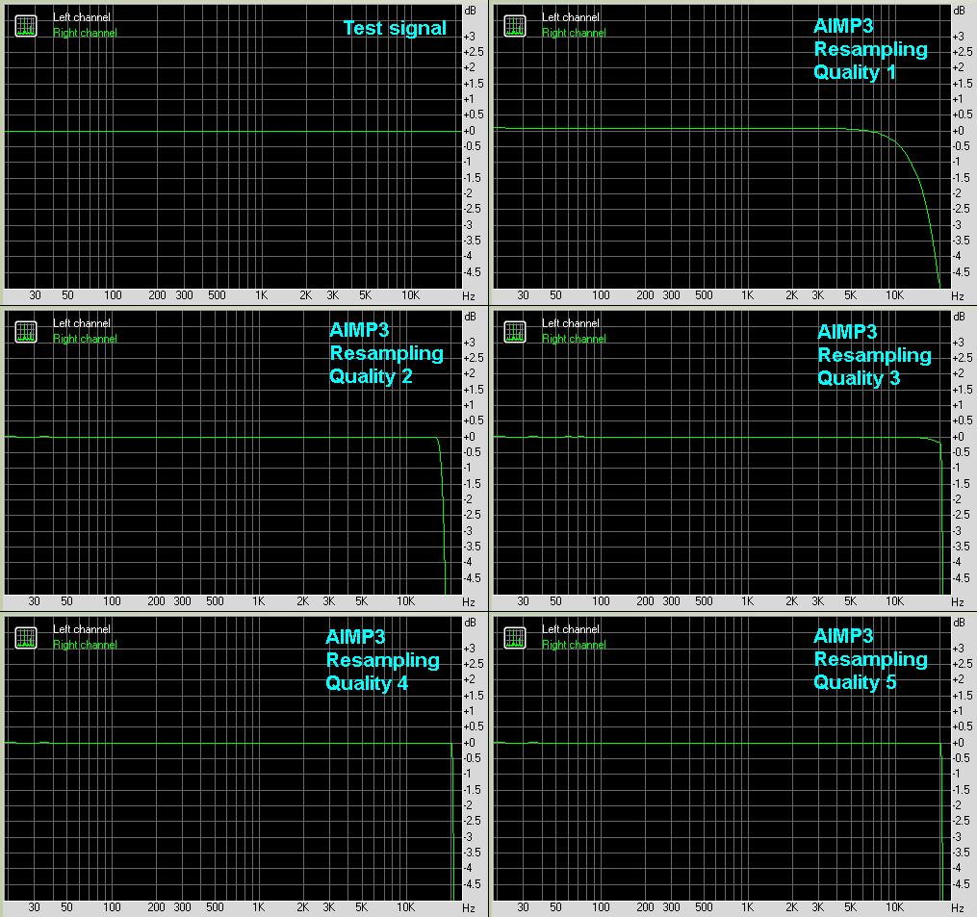This screenshot has width=977, height=917.
Task: Select "Left channel" legend in Quality 2 panel
Action: 82,323
